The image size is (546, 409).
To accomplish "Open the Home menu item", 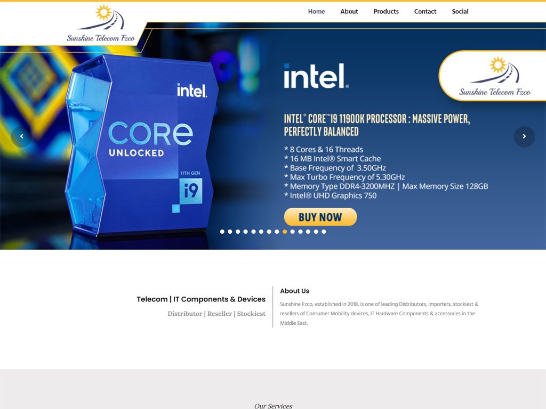I will (x=316, y=12).
